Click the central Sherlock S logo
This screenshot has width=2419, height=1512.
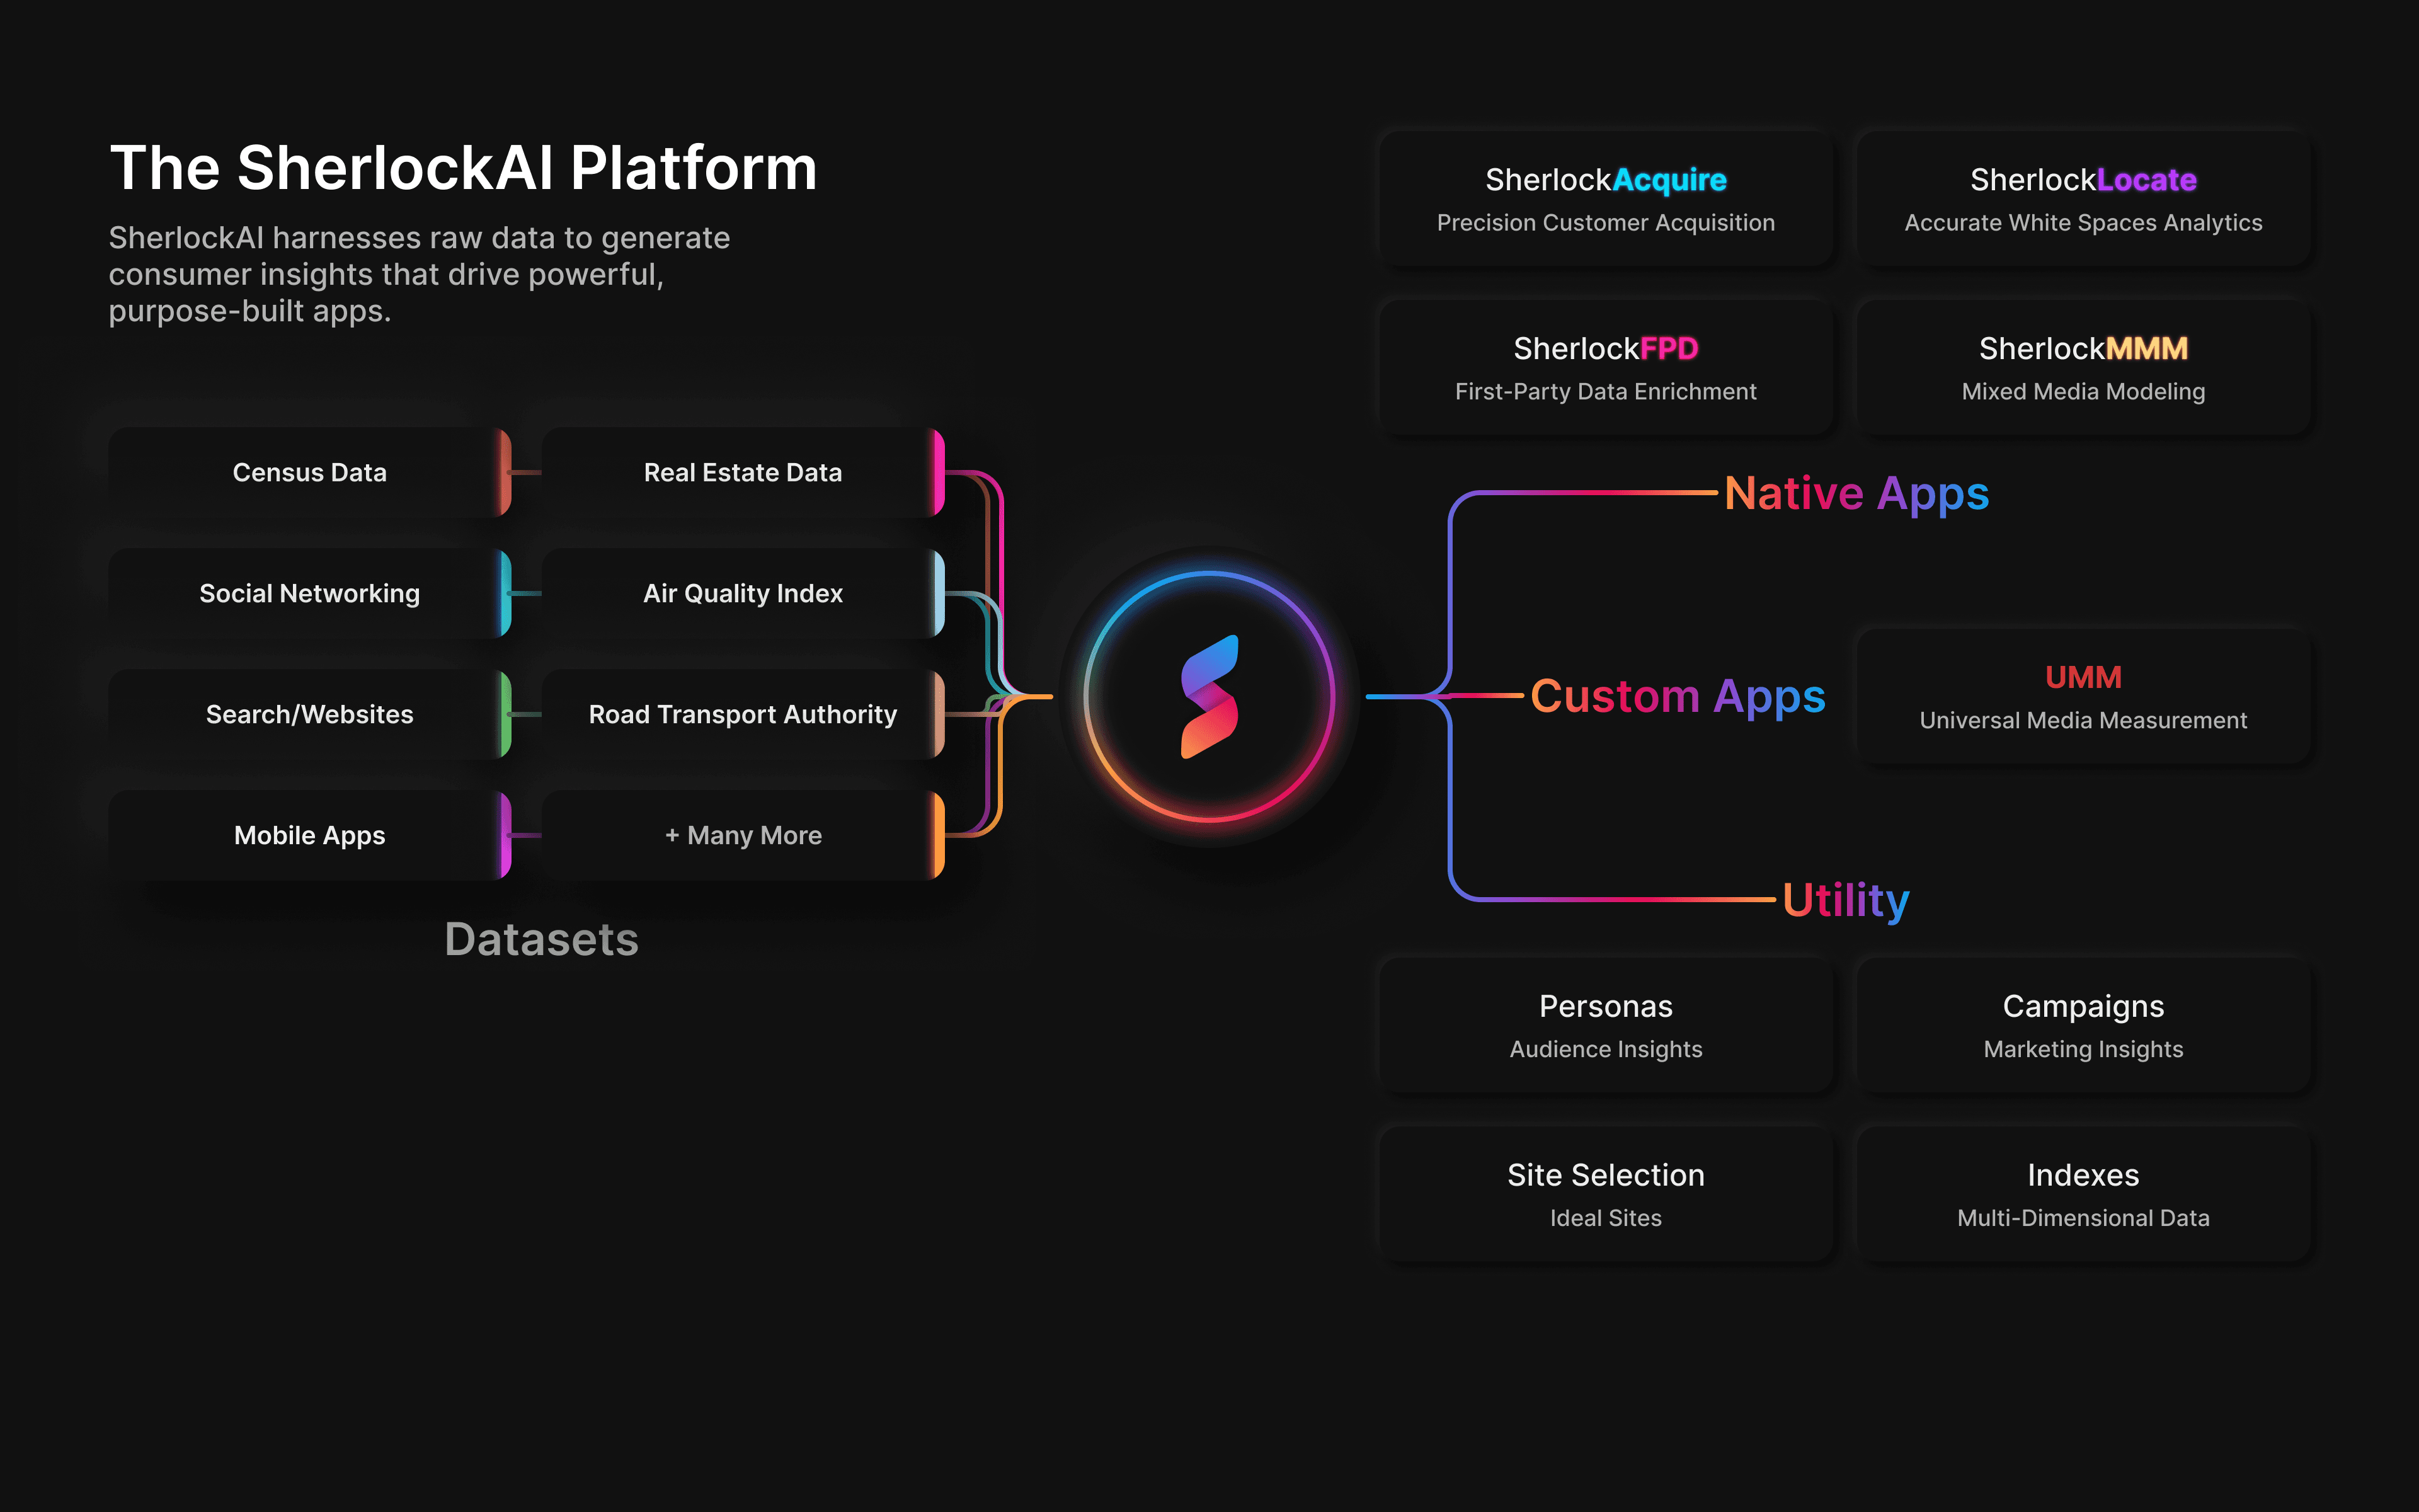pos(1208,697)
